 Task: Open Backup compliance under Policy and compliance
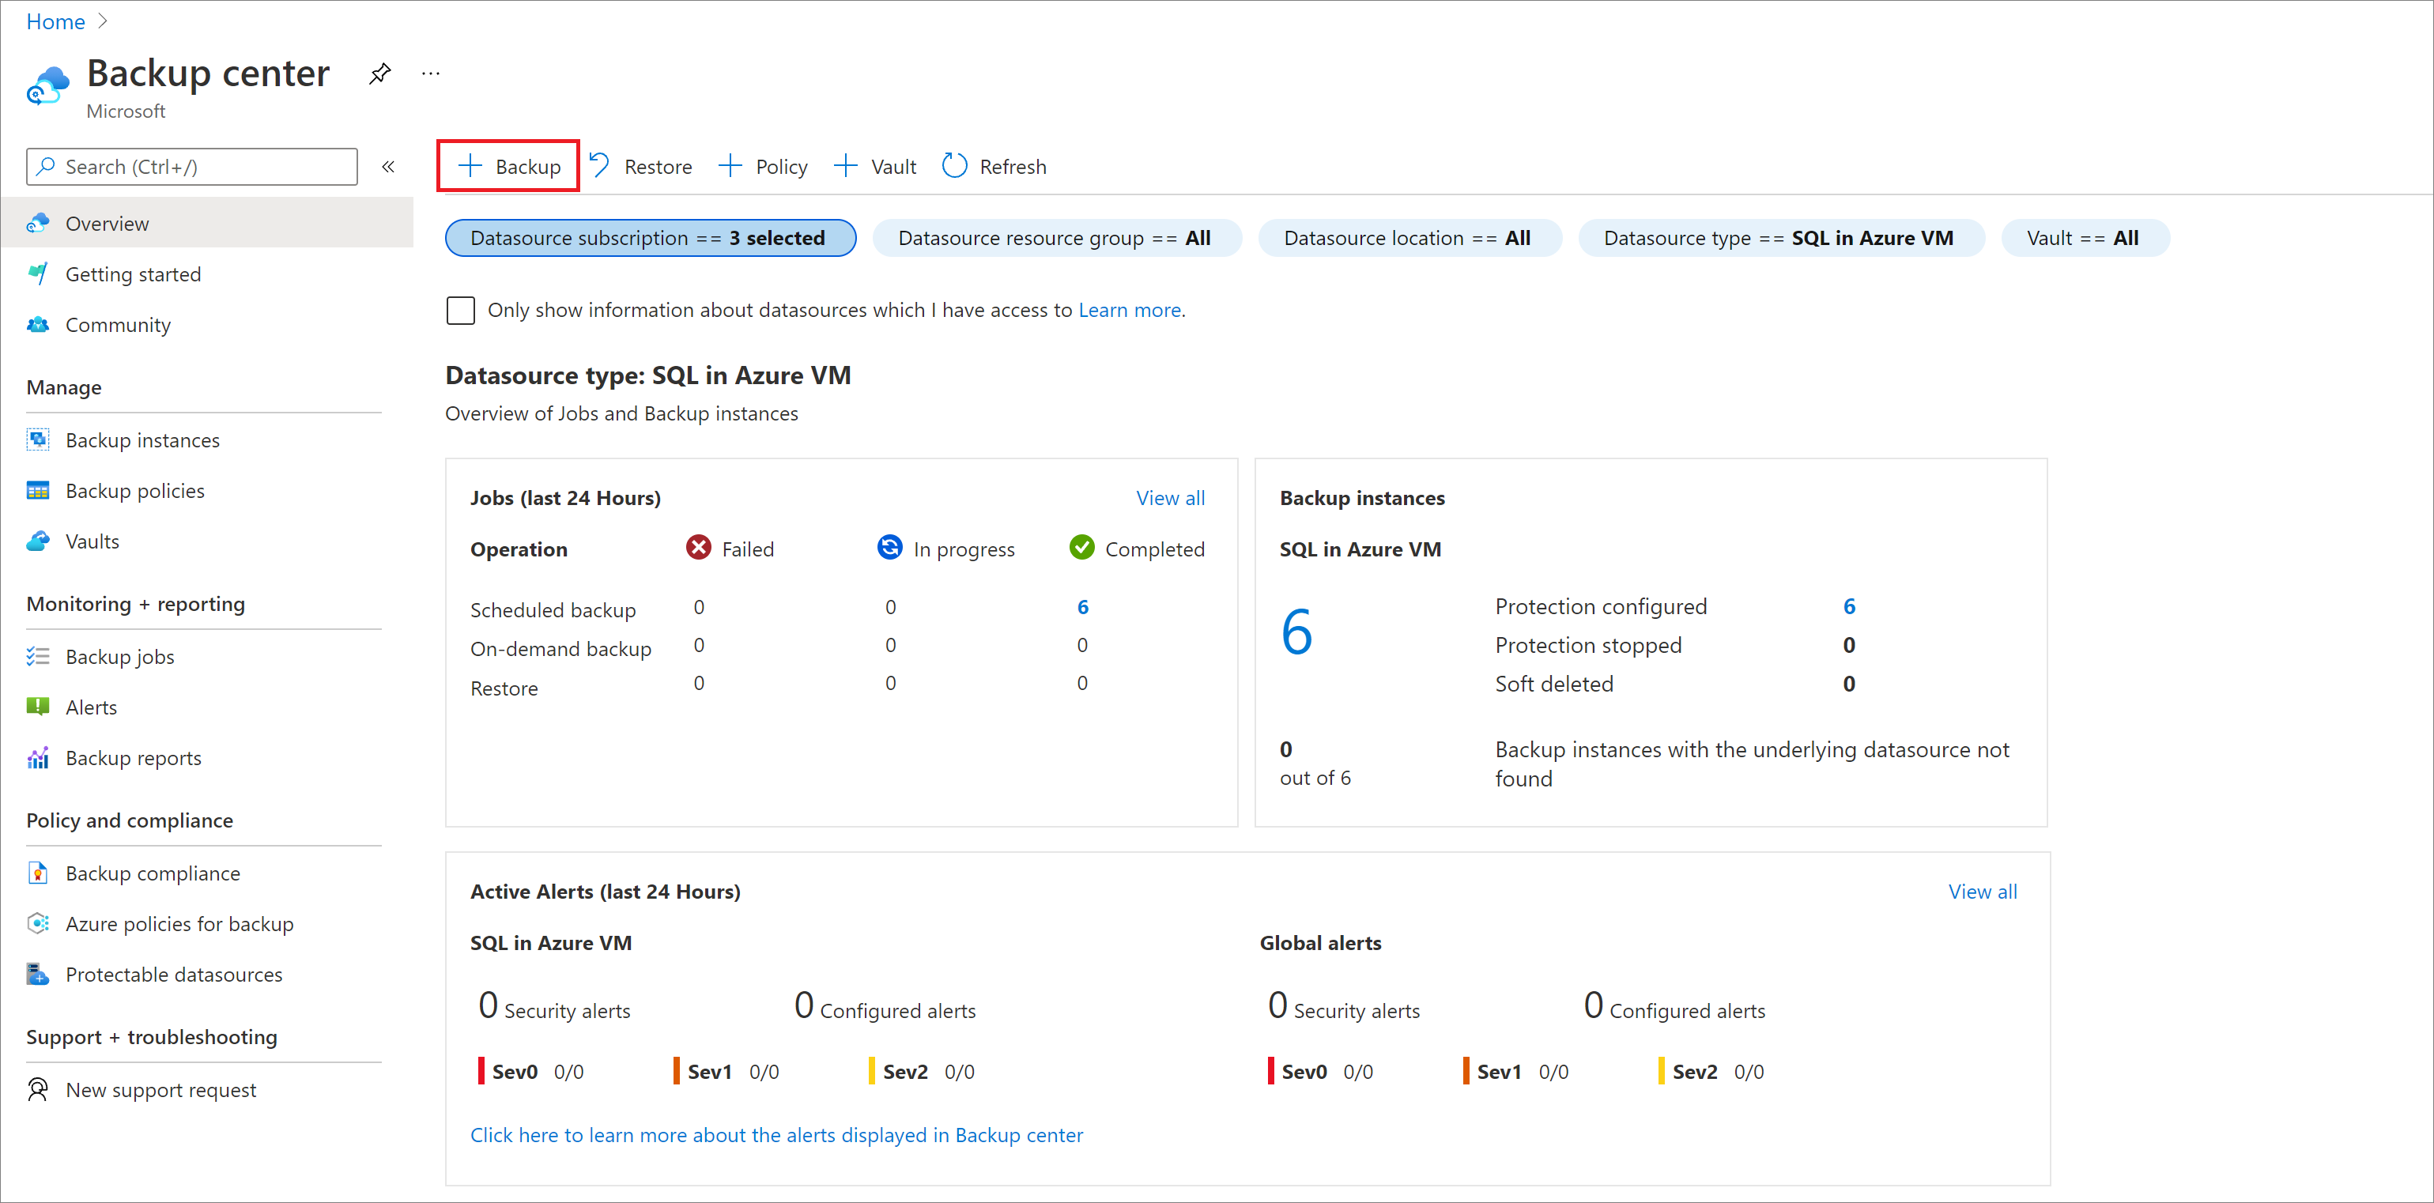click(153, 873)
